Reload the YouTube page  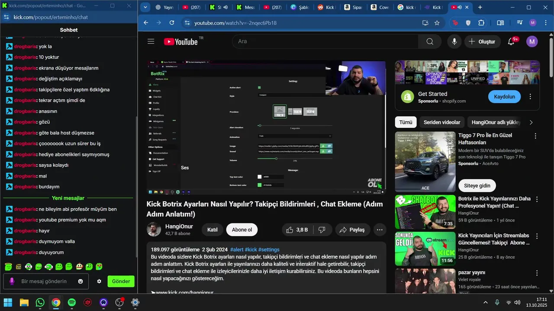[172, 23]
